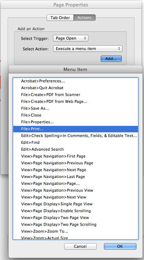Image resolution: width=144 pixels, height=260 pixels.
Task: Select View>Zoom>Zoom To... entry
Action: coord(76,231)
